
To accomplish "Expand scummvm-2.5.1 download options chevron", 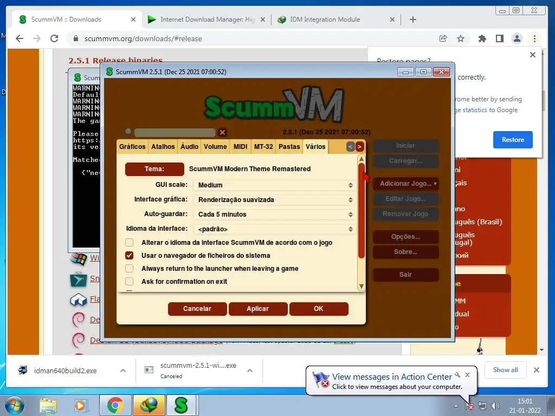I will [249, 370].
